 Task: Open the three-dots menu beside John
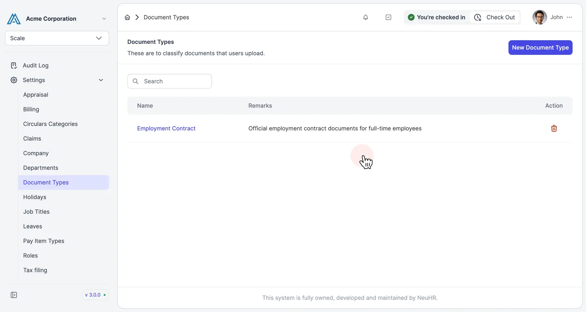(569, 17)
